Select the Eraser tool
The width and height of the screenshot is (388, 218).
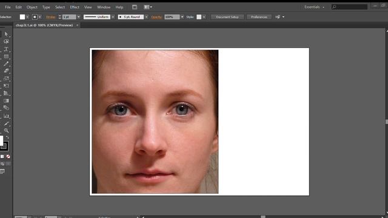[6, 71]
